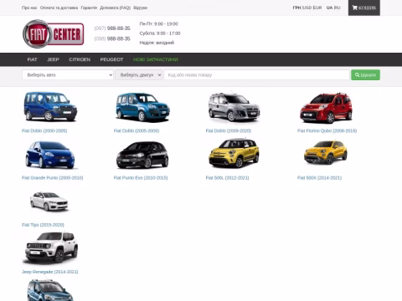Open yellow Fiat 500X car image
This screenshot has width=402, height=301.
[x=326, y=152]
